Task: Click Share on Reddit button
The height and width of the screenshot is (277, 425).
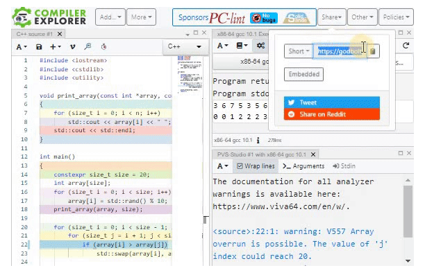Action: (x=332, y=114)
